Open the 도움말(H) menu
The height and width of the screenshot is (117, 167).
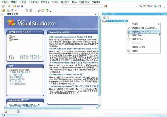[96, 2]
